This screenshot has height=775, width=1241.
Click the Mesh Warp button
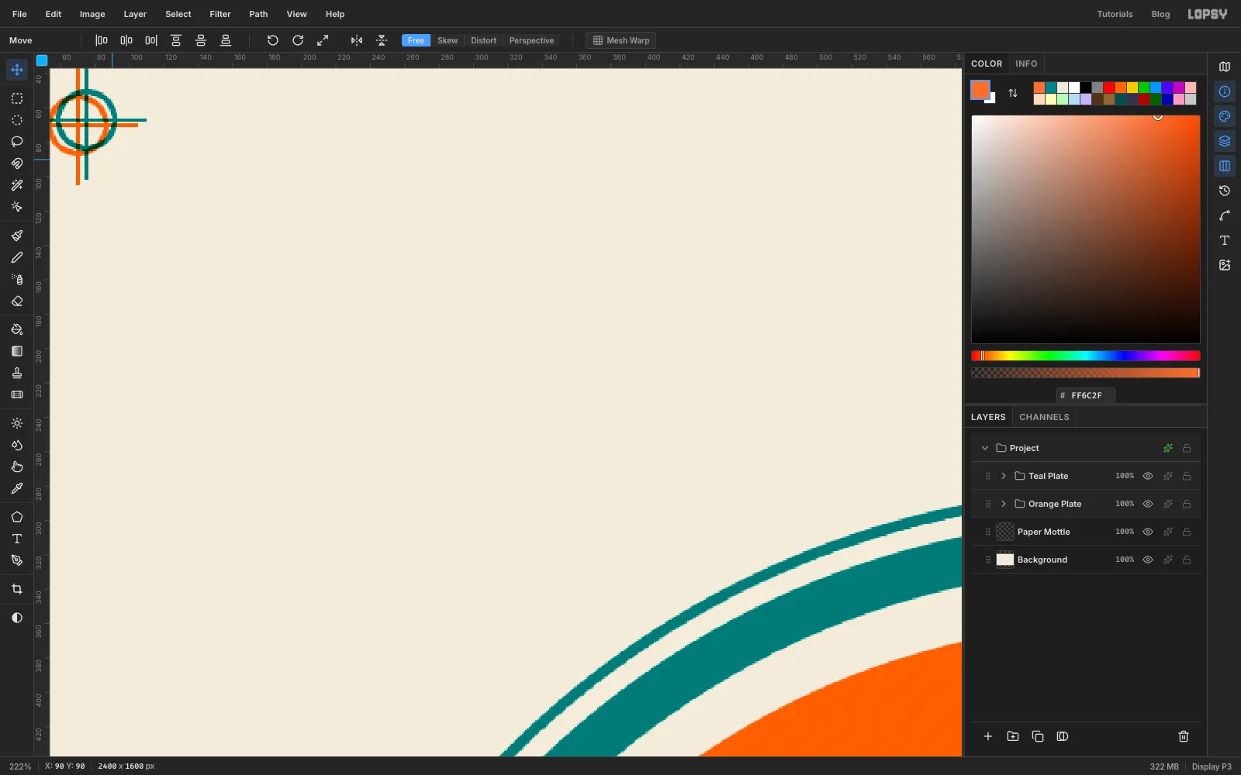(621, 40)
